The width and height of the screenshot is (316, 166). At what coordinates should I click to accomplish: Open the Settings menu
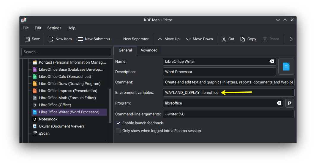(x=54, y=28)
